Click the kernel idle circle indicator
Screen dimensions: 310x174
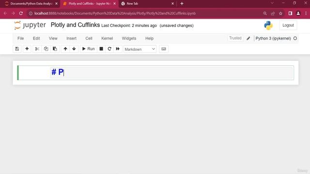[x=295, y=39]
